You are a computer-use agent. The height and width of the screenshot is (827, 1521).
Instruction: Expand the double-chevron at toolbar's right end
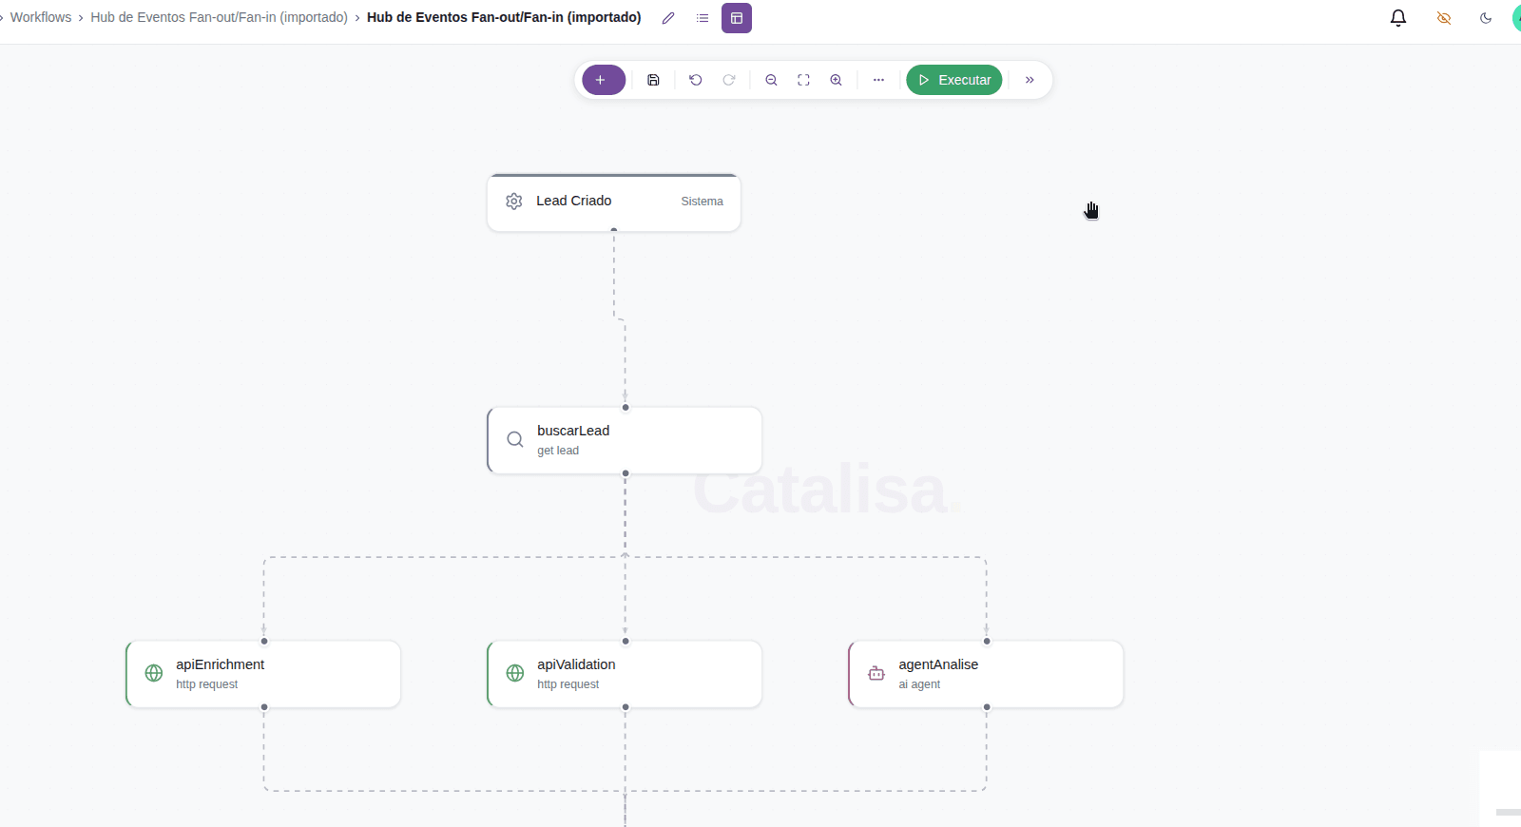tap(1030, 80)
